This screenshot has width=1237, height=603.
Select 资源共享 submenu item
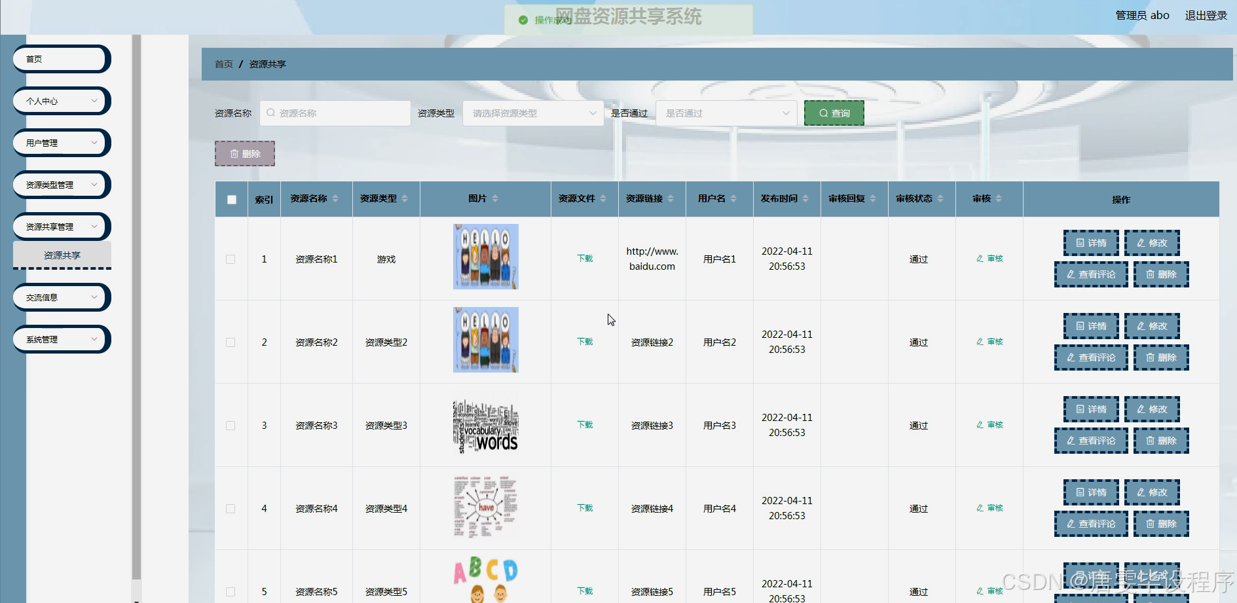click(62, 255)
